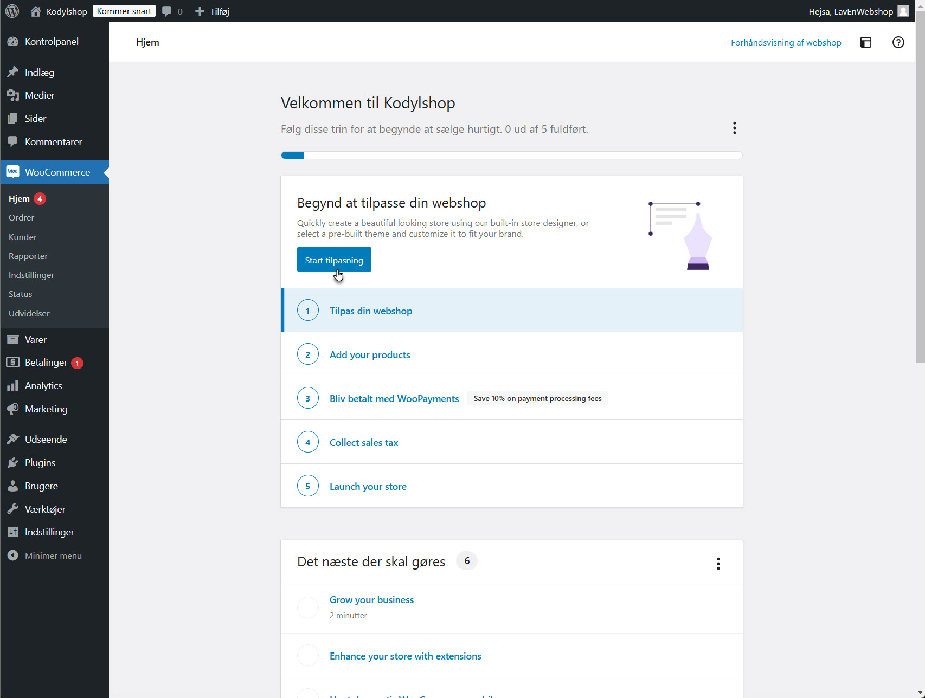Toggle the Grow your business task circle

coord(308,607)
